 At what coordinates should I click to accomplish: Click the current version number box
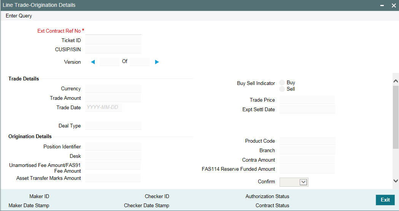tap(110, 62)
